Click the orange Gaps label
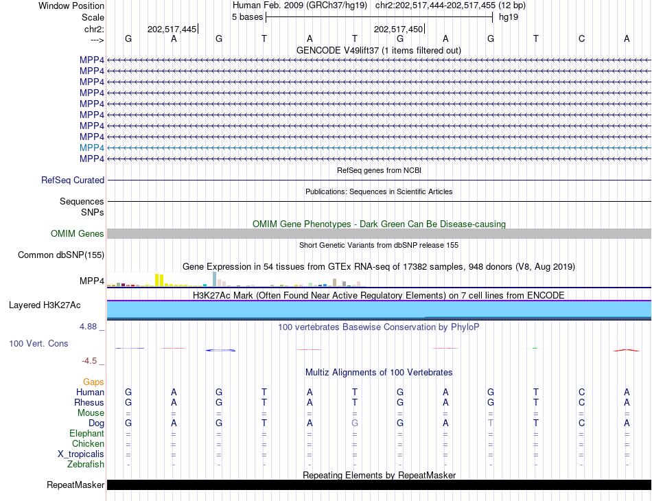 click(93, 382)
